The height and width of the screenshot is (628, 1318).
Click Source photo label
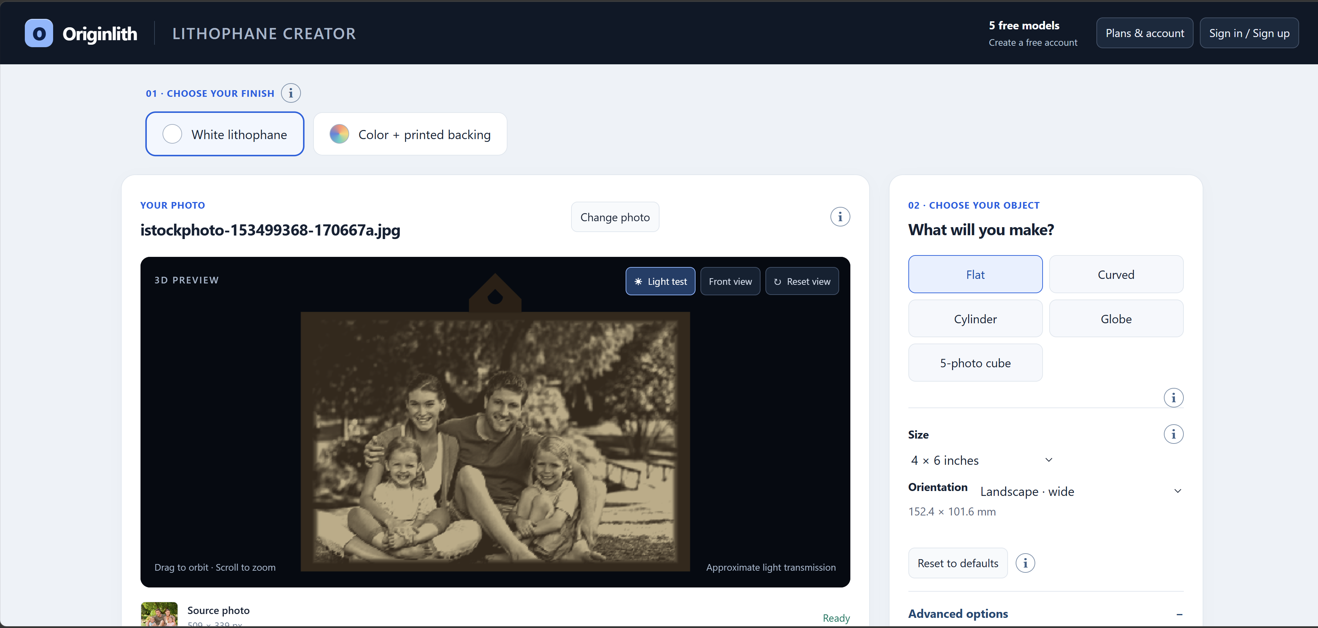point(218,610)
